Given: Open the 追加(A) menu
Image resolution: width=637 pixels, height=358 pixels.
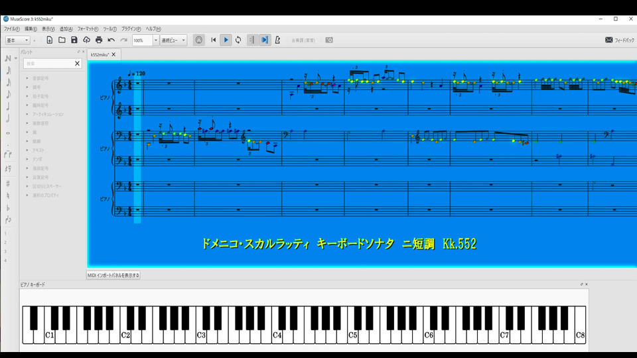Looking at the screenshot, I should click(66, 29).
